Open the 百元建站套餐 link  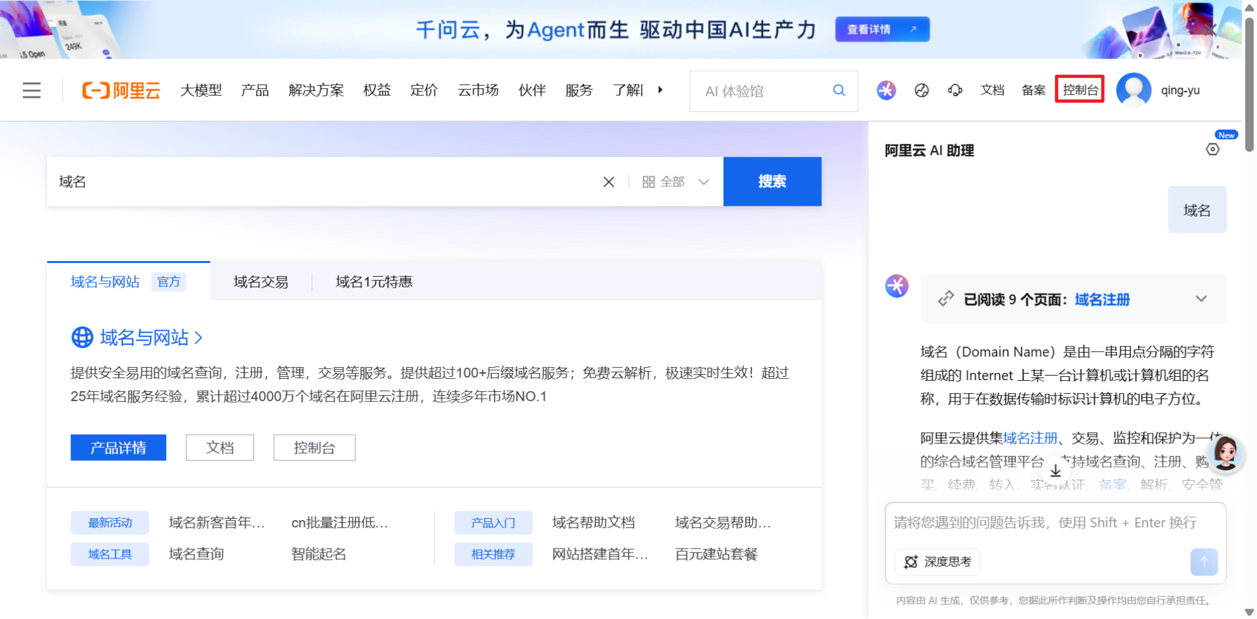[716, 554]
